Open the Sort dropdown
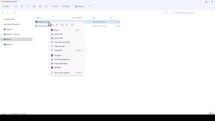 55,6
